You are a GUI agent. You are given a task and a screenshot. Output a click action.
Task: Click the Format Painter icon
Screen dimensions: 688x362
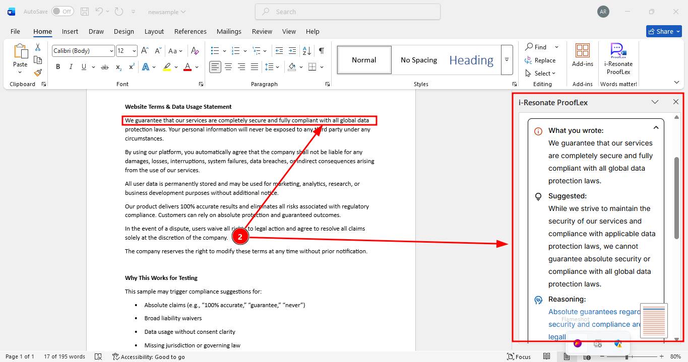38,73
